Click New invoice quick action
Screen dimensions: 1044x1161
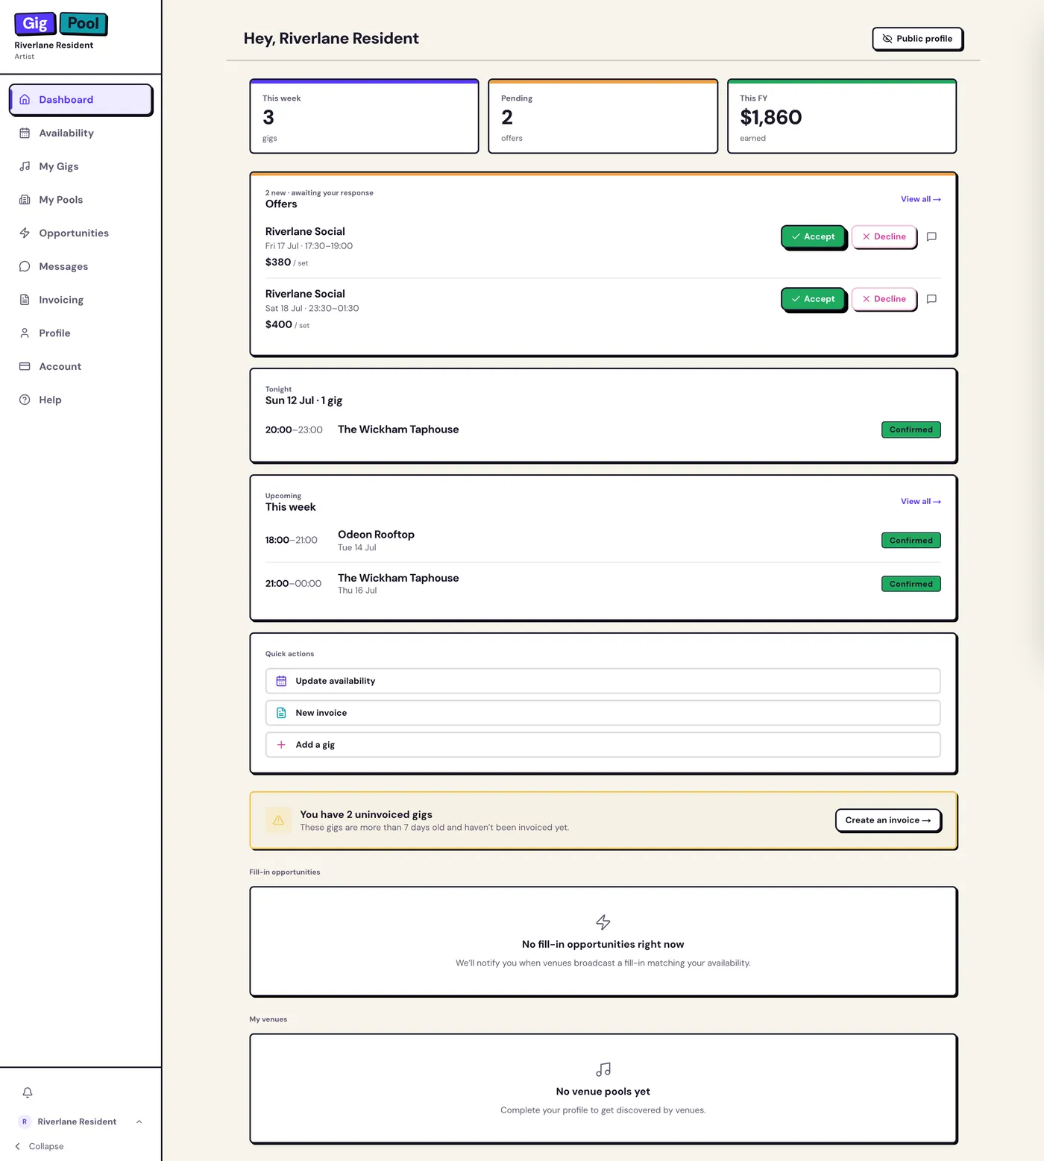click(603, 713)
